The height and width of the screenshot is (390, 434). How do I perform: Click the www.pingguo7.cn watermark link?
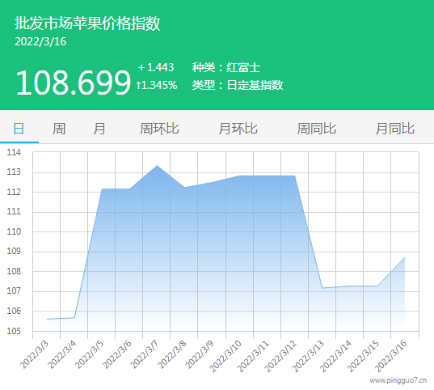click(398, 380)
